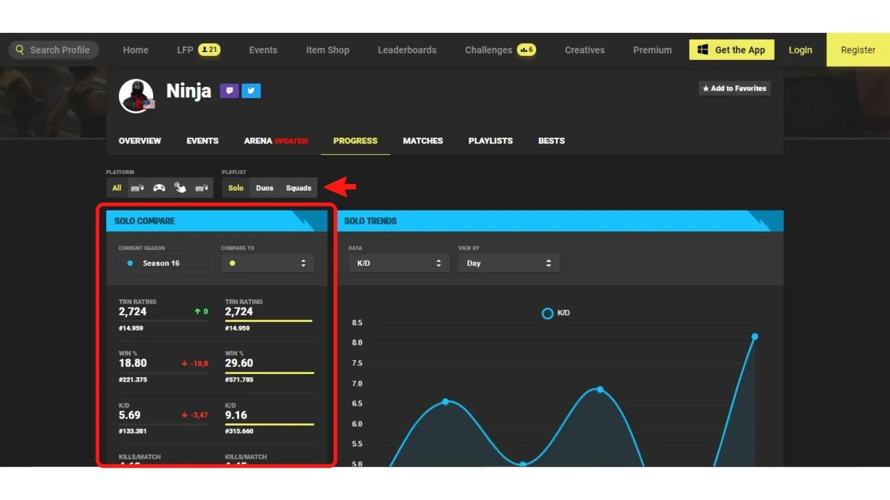Screen dimensions: 890x500
Task: Click the Ninja Twitter bird icon
Action: (x=251, y=90)
